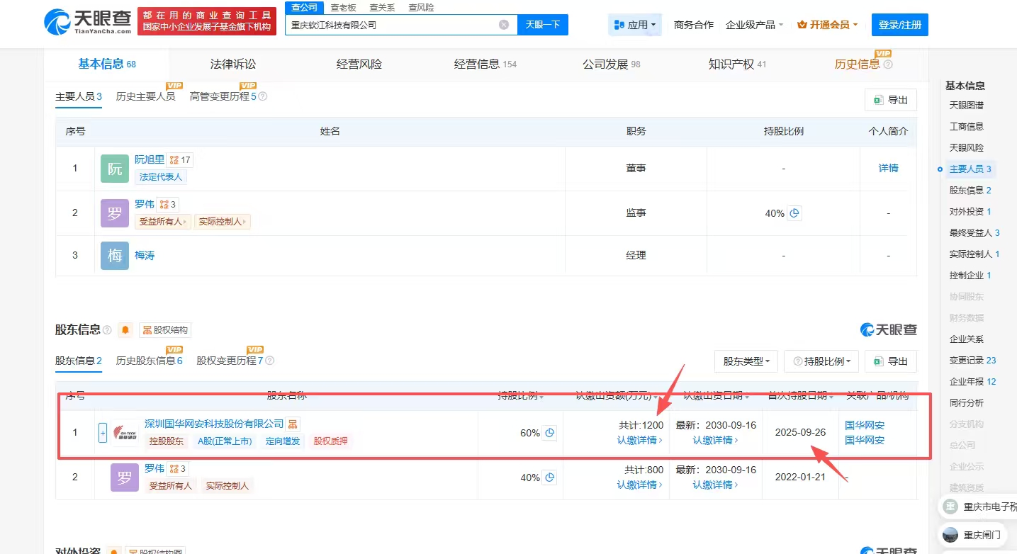Click the 梅涛 name link
The height and width of the screenshot is (554, 1017).
[145, 255]
